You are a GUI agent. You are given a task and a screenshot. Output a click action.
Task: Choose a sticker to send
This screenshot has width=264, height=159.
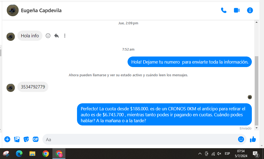pyautogui.click(x=26, y=139)
